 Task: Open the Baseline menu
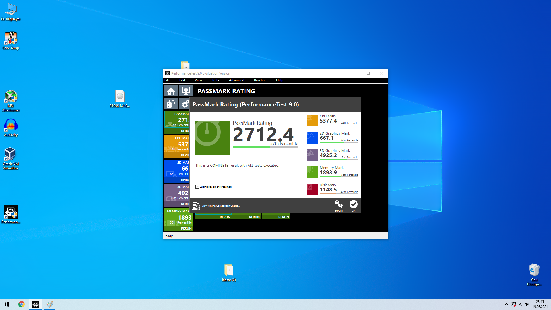tap(260, 80)
